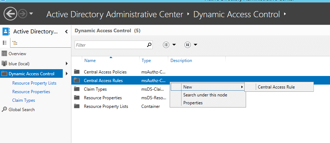This screenshot has width=330, height=143.
Task: Click the forward navigation arrow button
Action: pos(23,14)
